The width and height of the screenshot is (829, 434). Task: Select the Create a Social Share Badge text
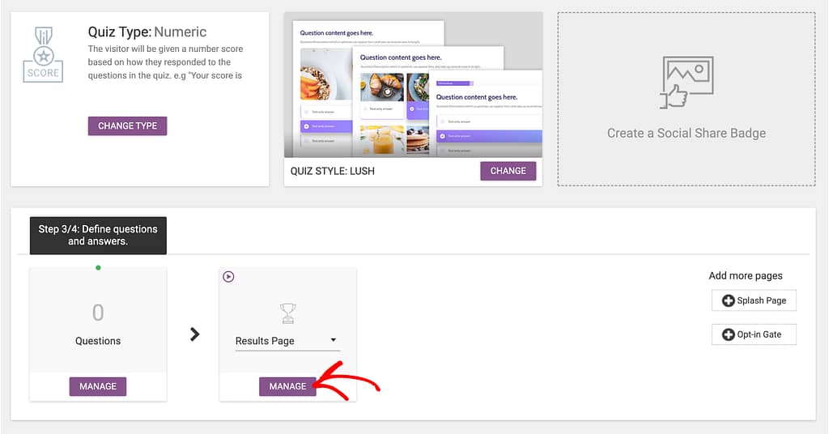[x=687, y=133]
